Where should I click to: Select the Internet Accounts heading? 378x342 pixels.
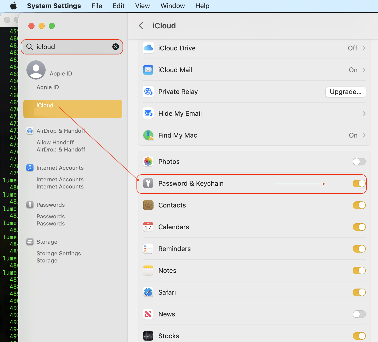60,168
